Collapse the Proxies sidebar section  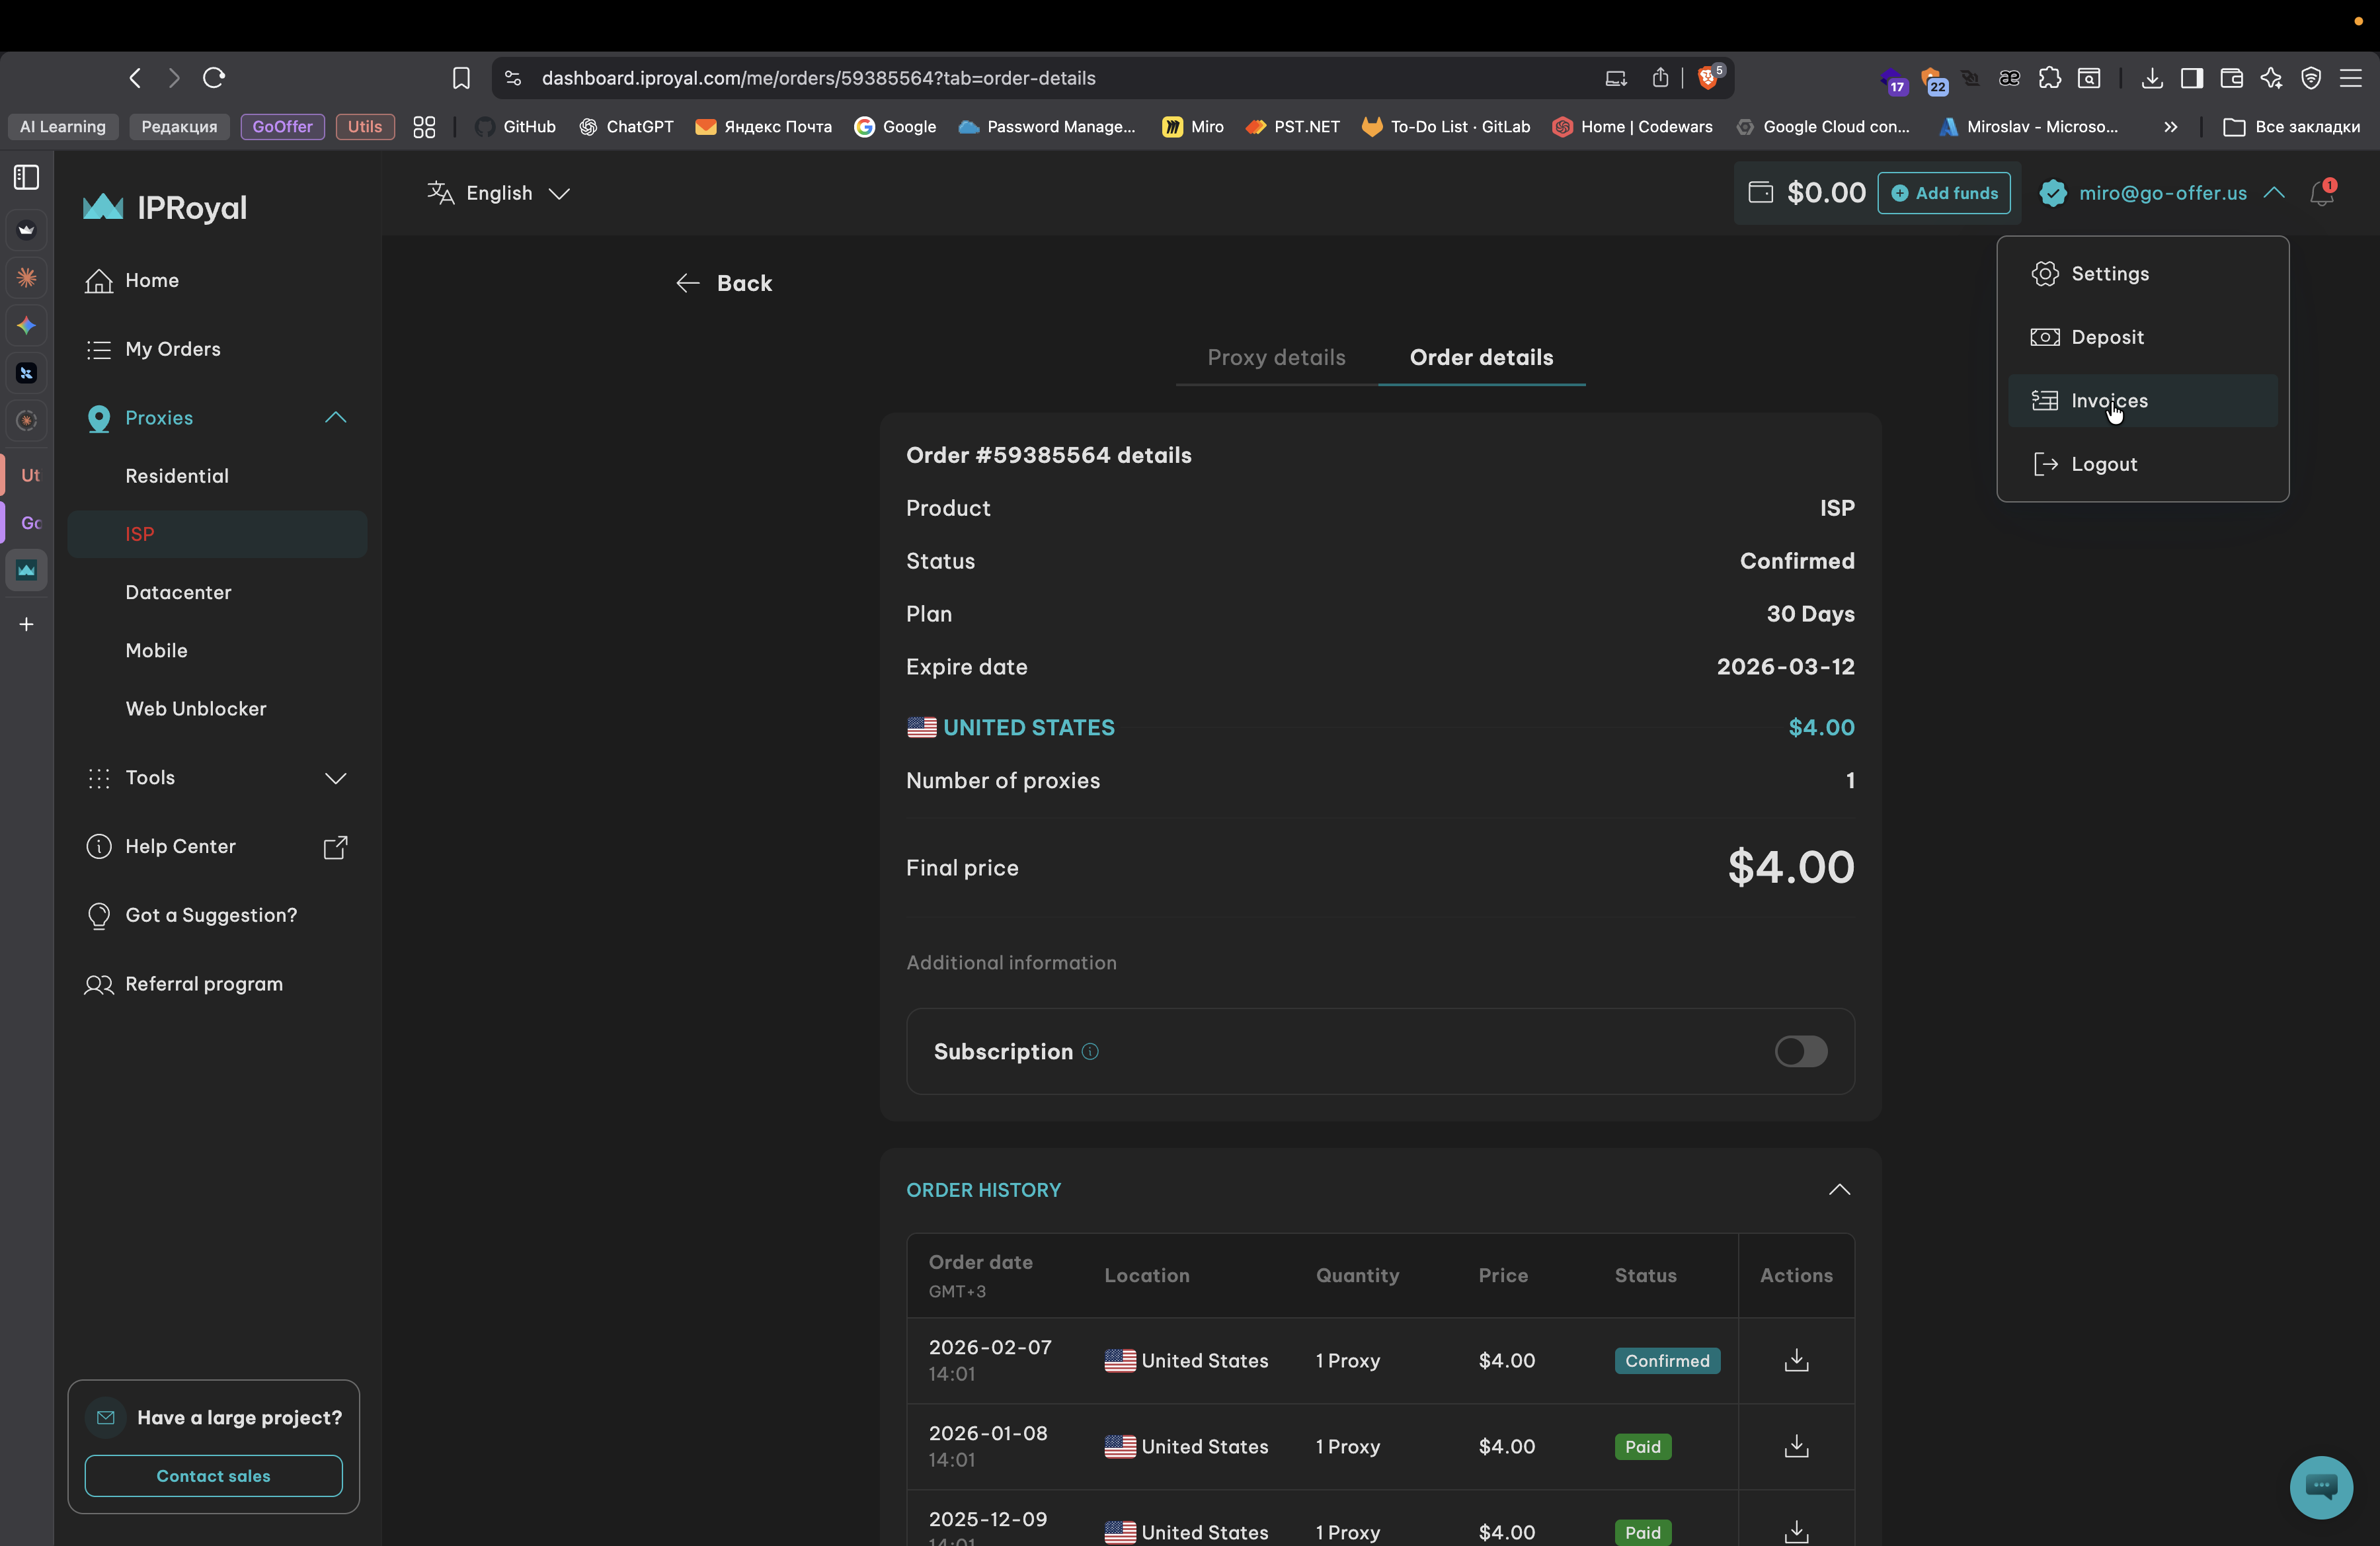coord(335,417)
